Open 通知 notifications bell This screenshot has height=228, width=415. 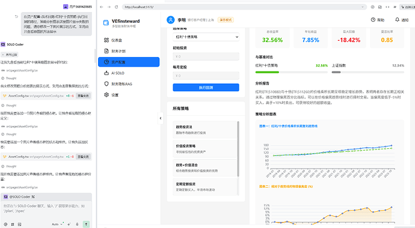[402, 20]
